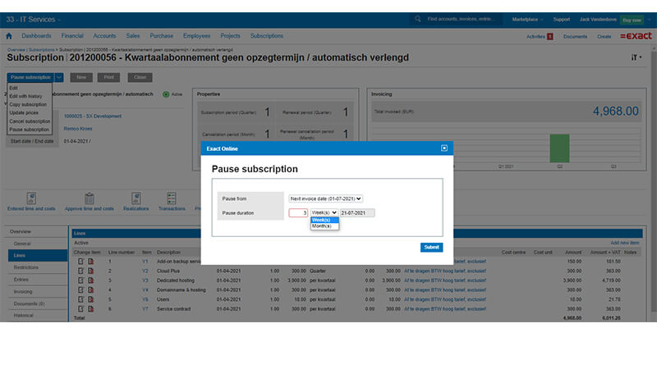657x369 pixels.
Task: Click the search magnifier icon
Action: [x=418, y=19]
